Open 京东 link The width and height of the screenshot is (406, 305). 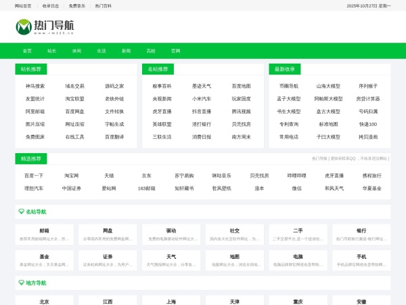[x=147, y=176]
